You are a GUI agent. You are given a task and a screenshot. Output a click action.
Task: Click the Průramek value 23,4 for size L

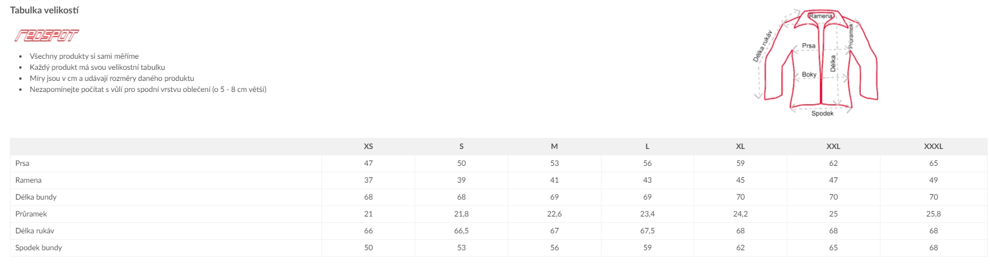coord(648,214)
